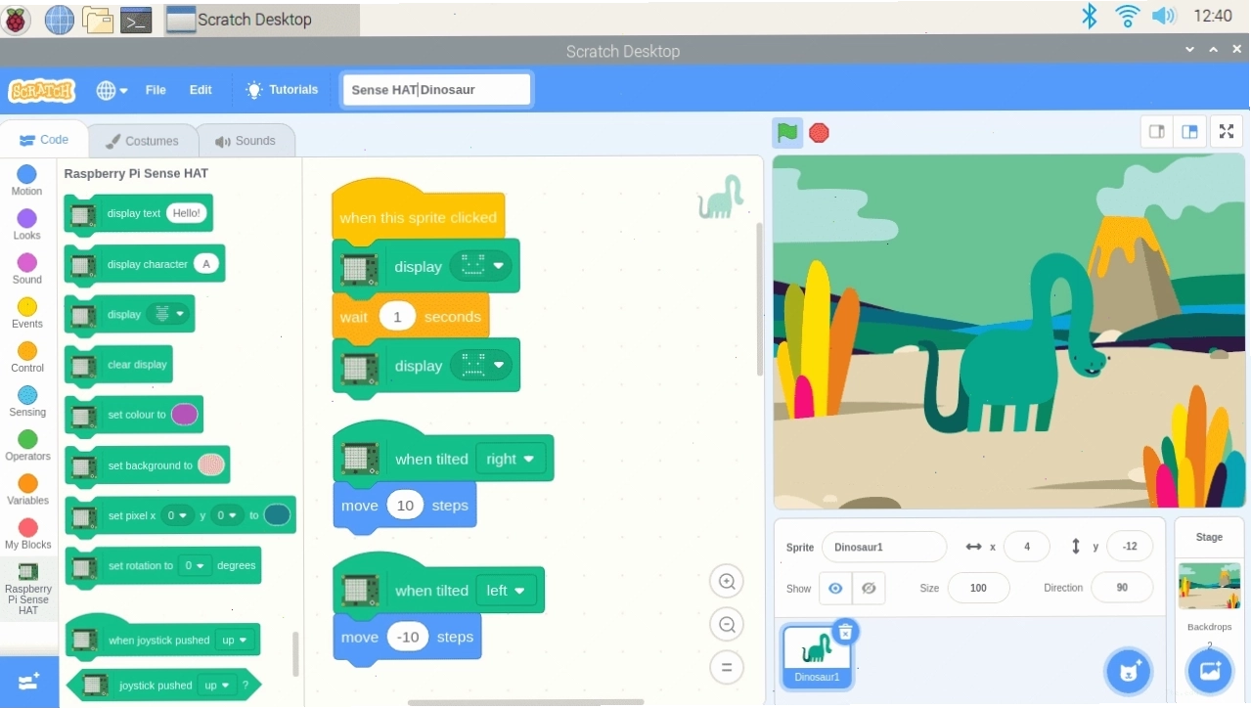Click Scratch Desktop taskbar window button

click(261, 20)
